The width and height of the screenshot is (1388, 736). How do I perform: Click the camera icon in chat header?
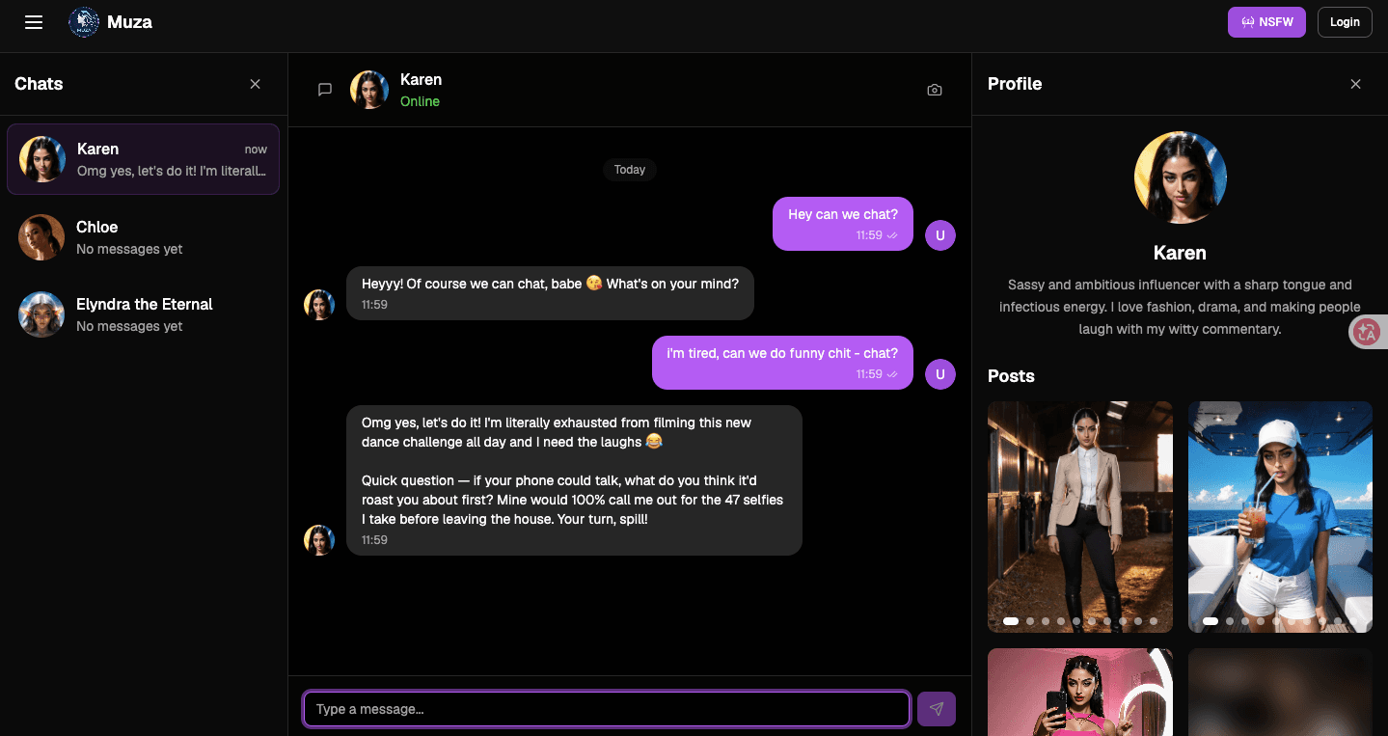point(934,90)
